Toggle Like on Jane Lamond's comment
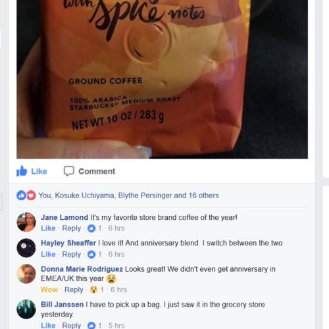This screenshot has height=329, width=329. [48, 228]
